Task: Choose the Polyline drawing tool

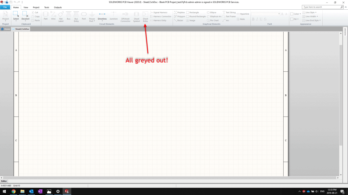Action: coord(179,13)
